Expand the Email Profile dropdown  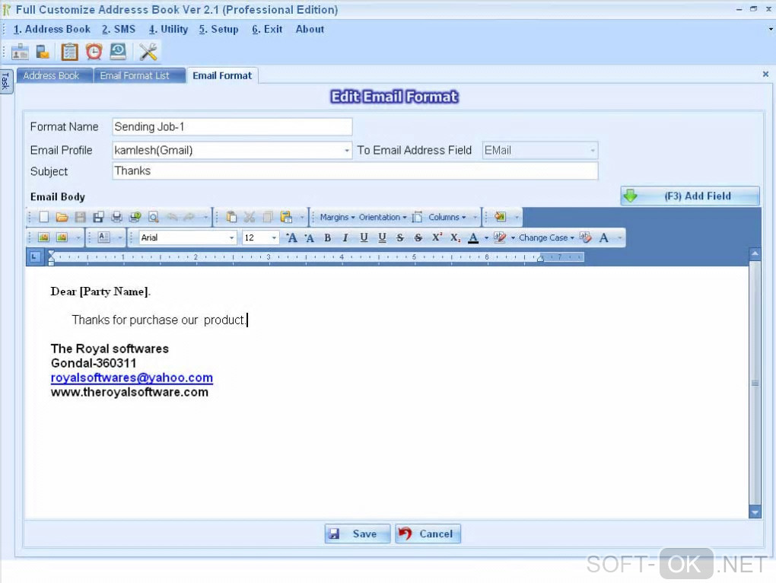click(346, 151)
